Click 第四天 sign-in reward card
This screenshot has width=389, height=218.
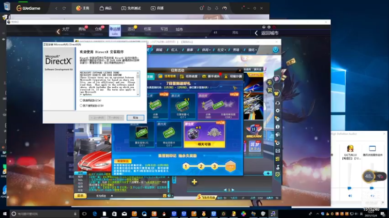tap(218, 106)
